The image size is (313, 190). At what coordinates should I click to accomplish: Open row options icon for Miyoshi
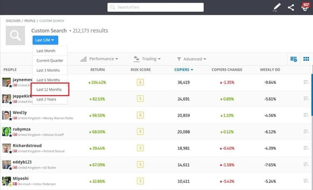[306, 181]
